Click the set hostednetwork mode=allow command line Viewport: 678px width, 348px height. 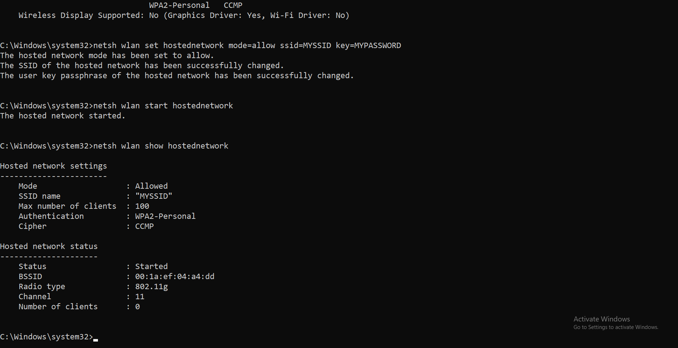[x=247, y=46]
